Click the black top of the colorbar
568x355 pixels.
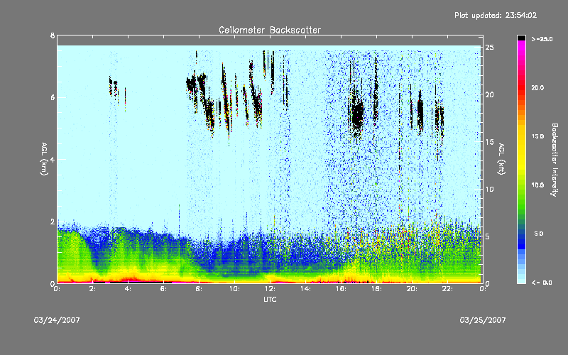[x=521, y=38]
